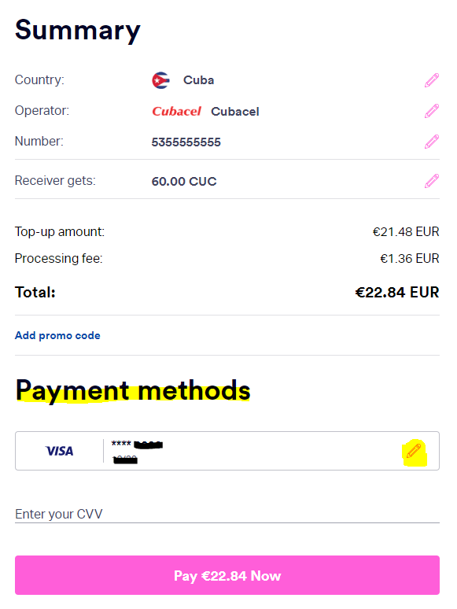Click the Cuba flag icon
Image resolution: width=457 pixels, height=609 pixels.
click(160, 80)
